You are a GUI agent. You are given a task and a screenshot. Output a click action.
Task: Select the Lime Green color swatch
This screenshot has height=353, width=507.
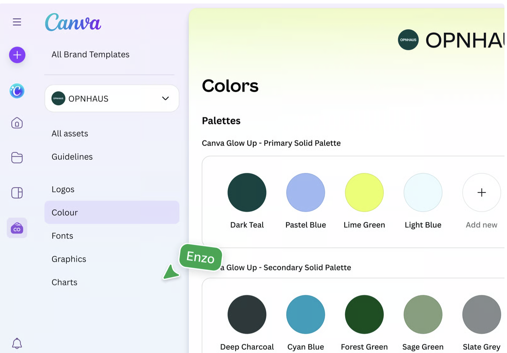[364, 192]
